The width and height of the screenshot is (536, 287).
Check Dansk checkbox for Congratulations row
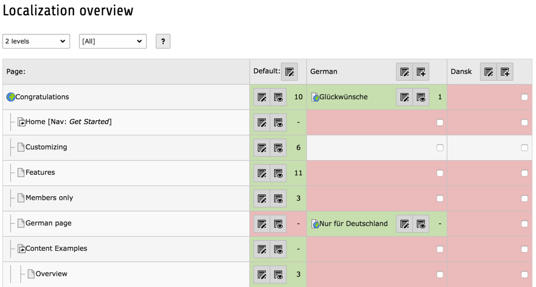(x=524, y=97)
